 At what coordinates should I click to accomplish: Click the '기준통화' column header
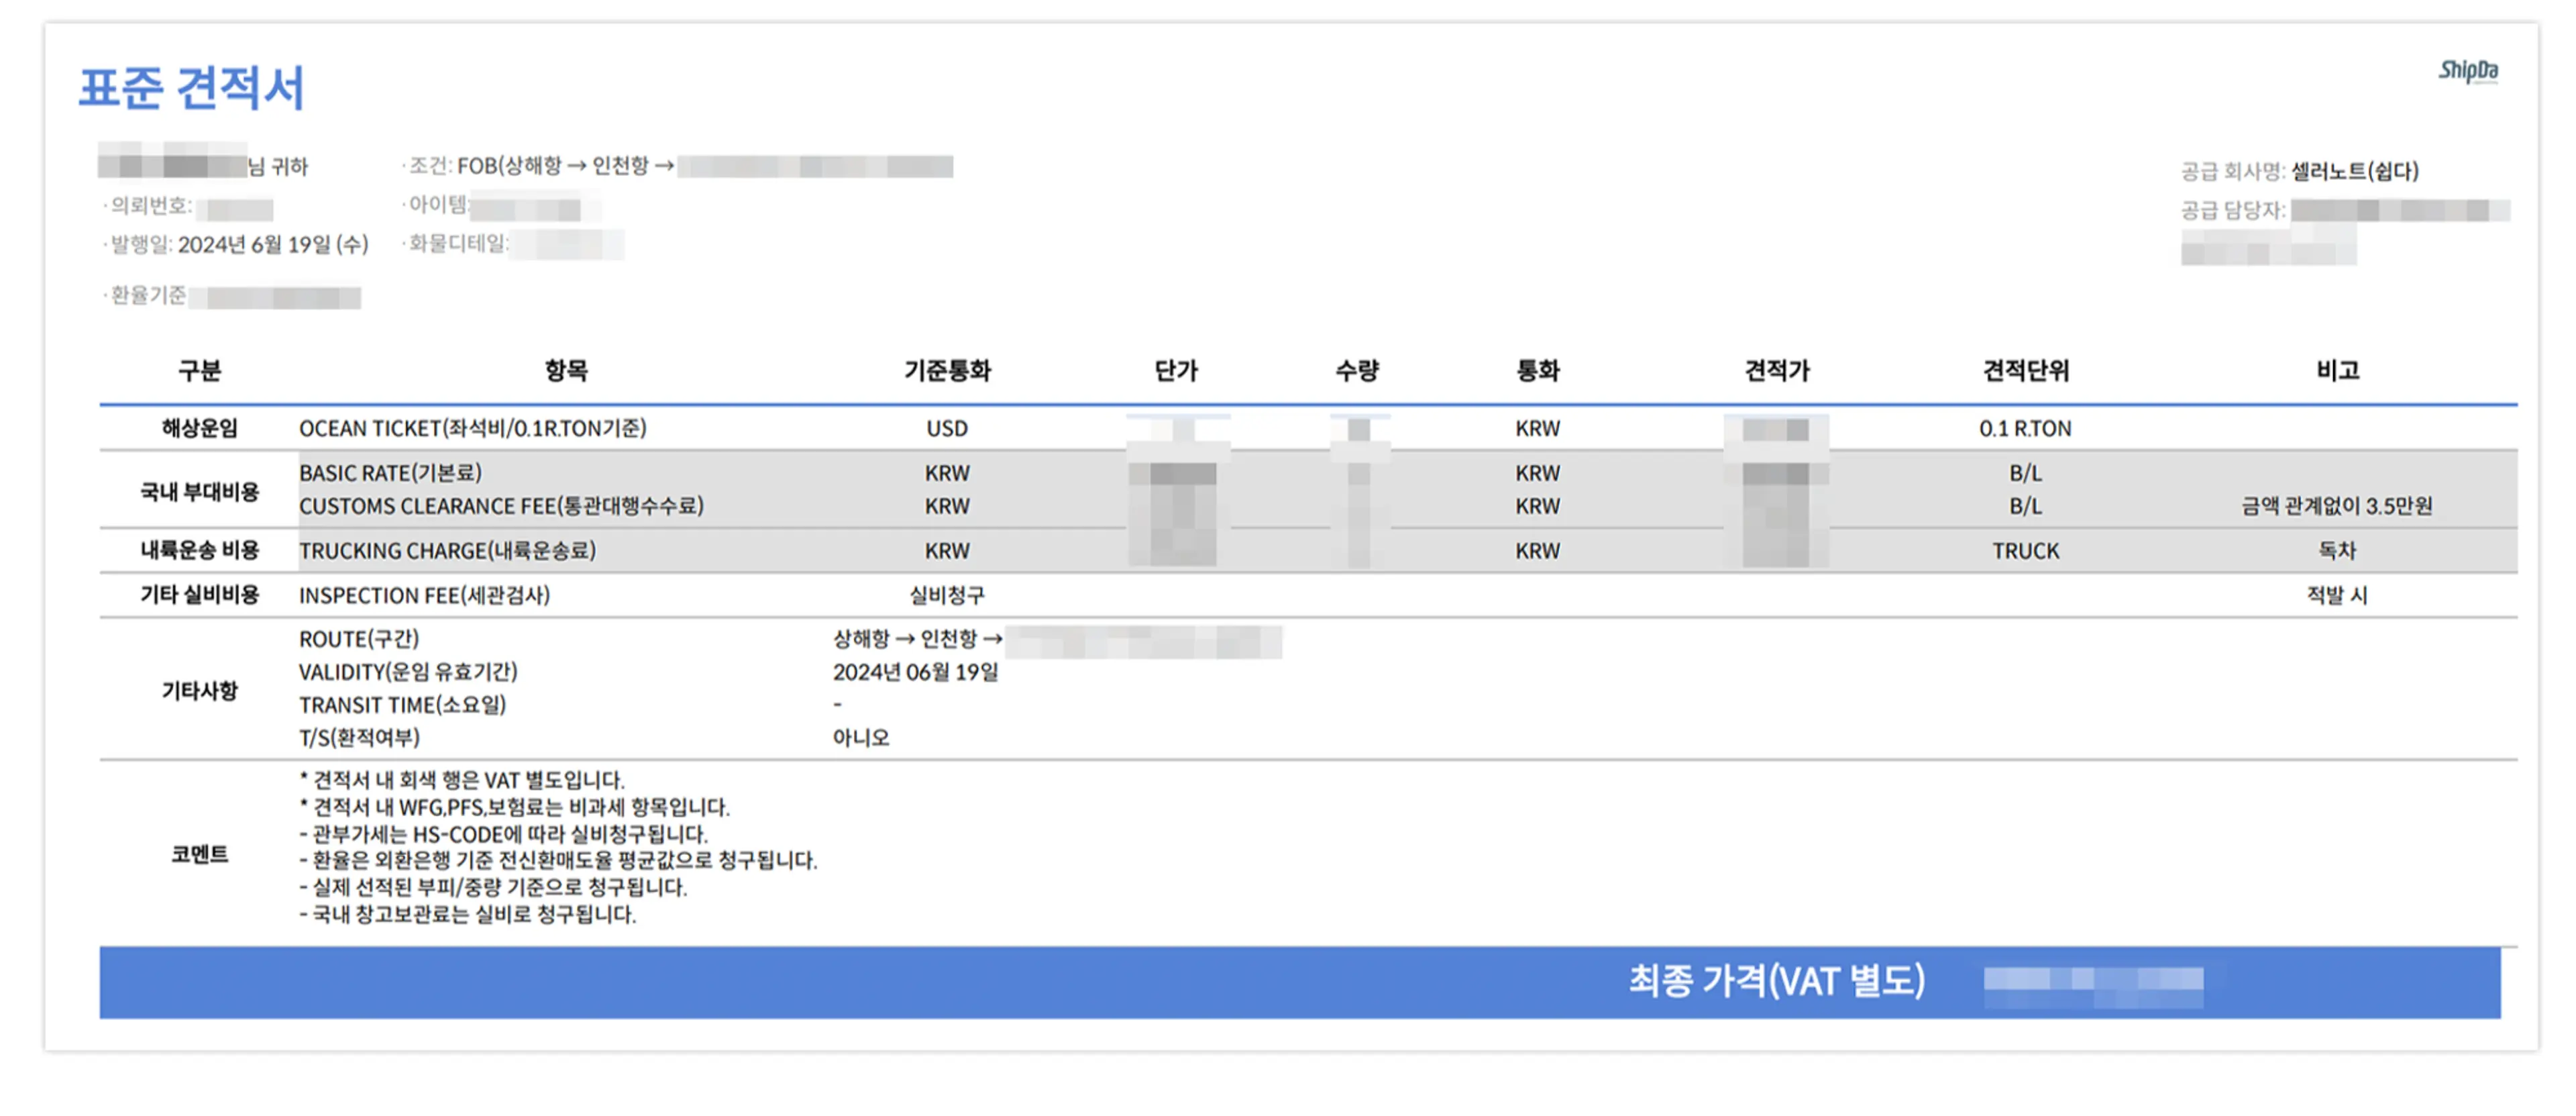point(947,371)
